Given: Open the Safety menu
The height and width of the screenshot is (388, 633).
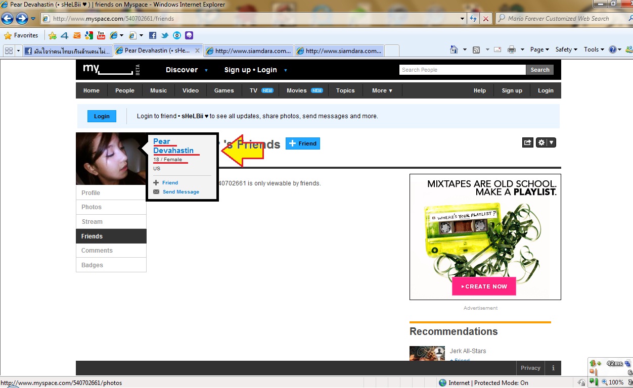Looking at the screenshot, I should point(566,50).
